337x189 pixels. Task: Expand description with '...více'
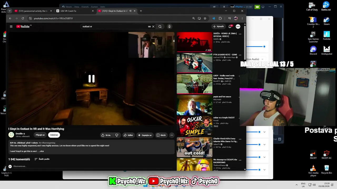41,151
